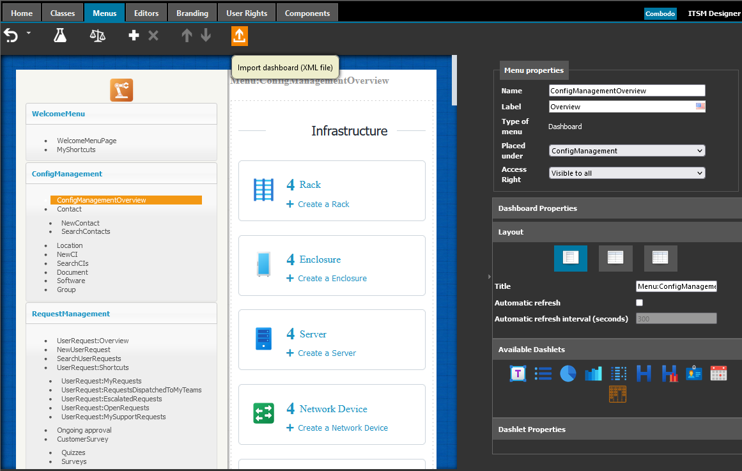The width and height of the screenshot is (742, 471).
Task: Choose the three-column dashboard layout
Action: (660, 258)
